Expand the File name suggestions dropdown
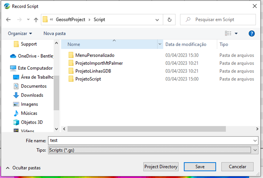263x178 pixels. pos(255,141)
